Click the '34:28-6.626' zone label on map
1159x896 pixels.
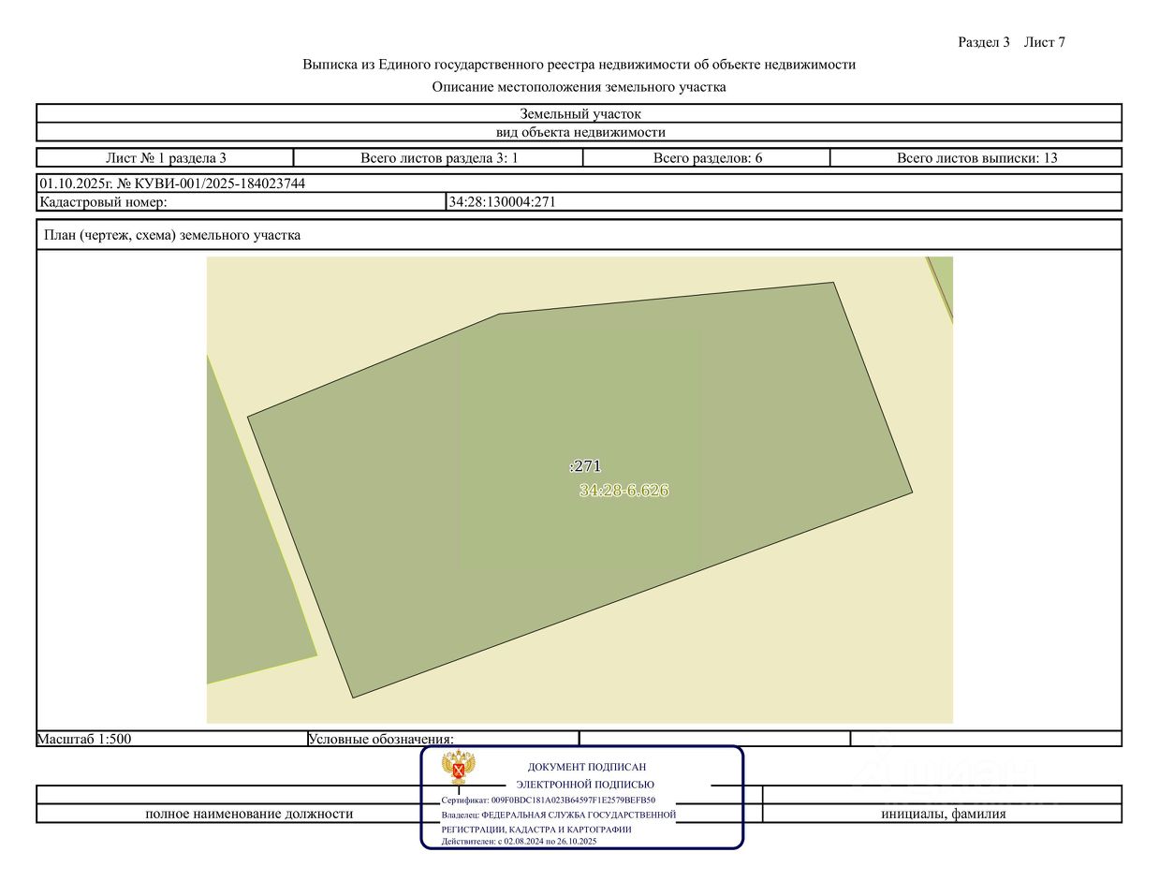click(x=624, y=491)
